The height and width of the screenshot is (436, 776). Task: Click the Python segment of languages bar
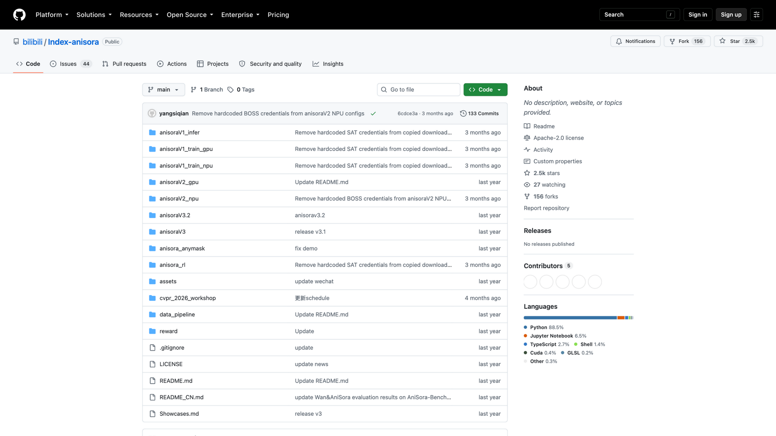[570, 318]
